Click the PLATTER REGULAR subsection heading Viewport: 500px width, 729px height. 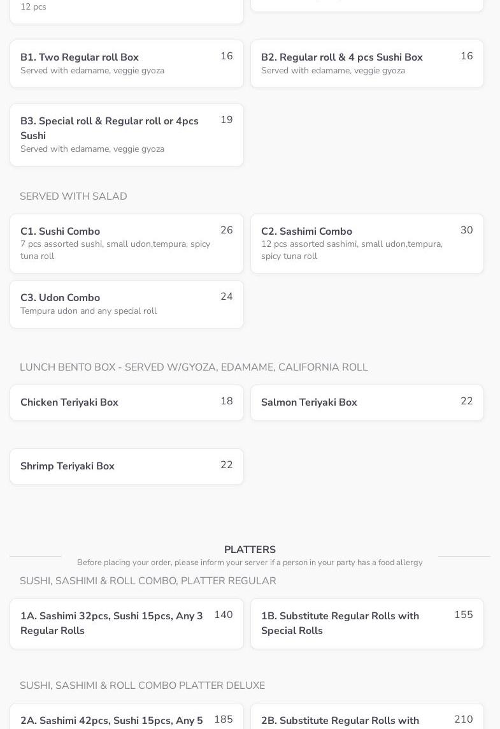148,581
